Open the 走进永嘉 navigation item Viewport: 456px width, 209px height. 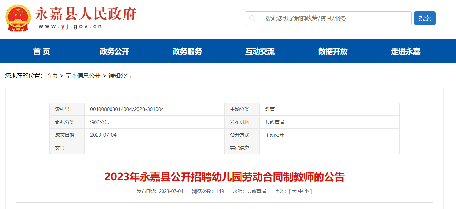pos(406,51)
